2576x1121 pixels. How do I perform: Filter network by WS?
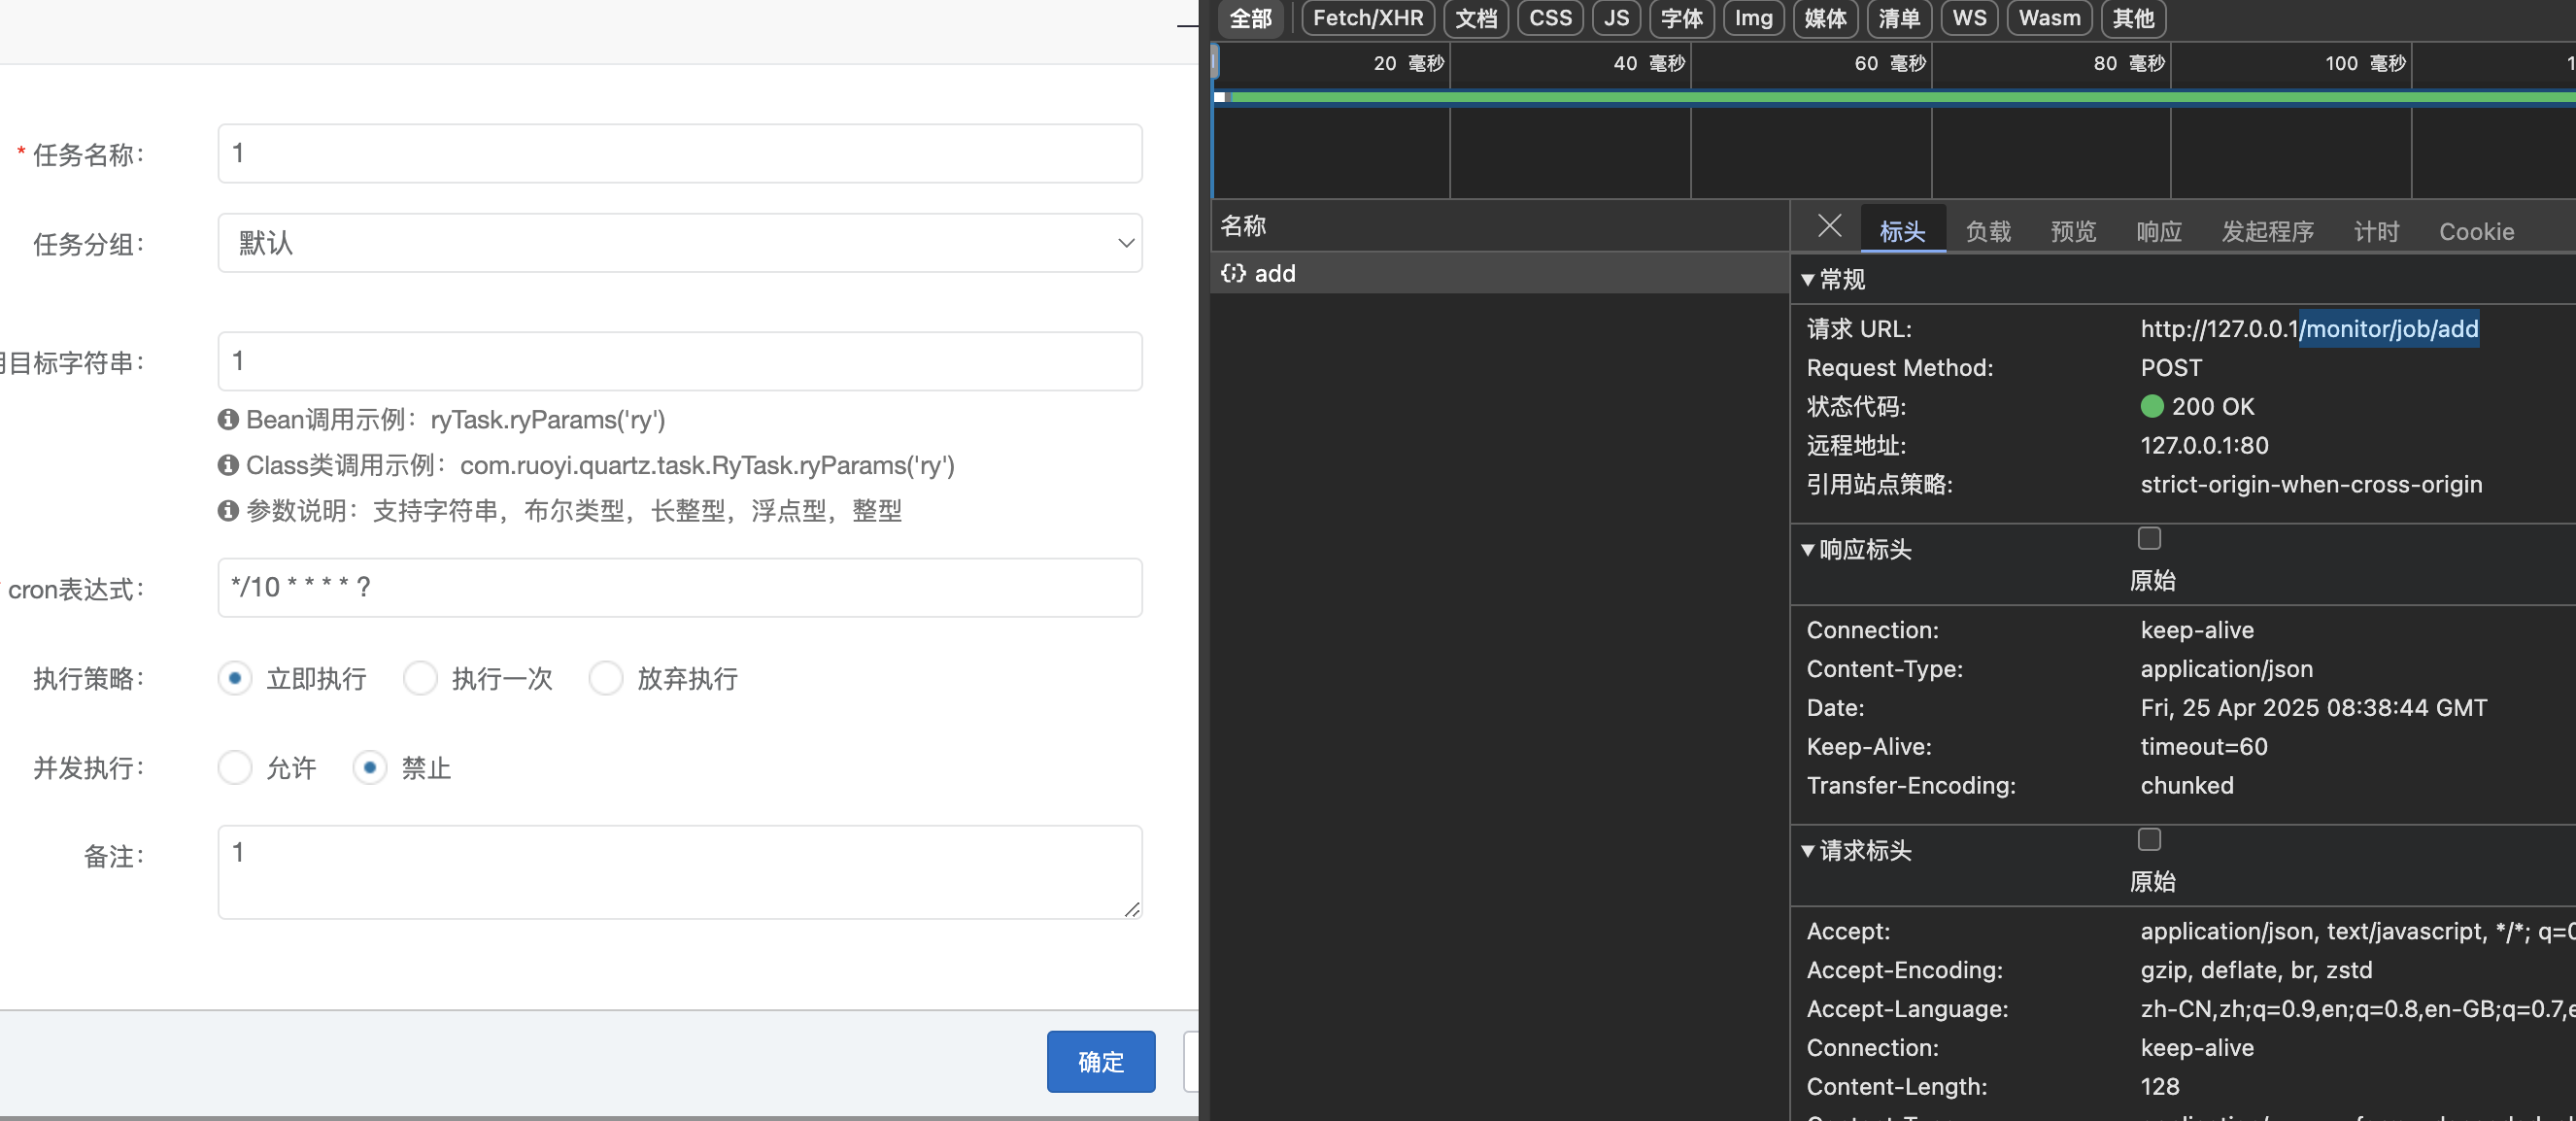click(1969, 18)
